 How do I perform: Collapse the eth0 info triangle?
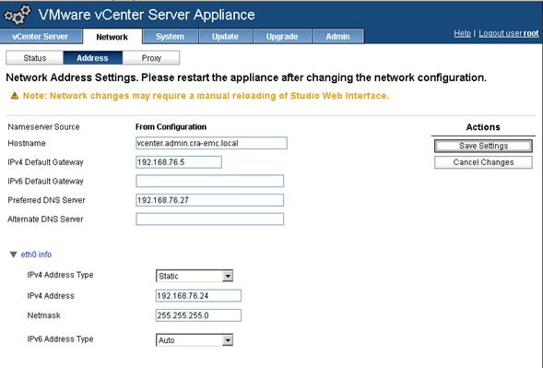point(14,255)
